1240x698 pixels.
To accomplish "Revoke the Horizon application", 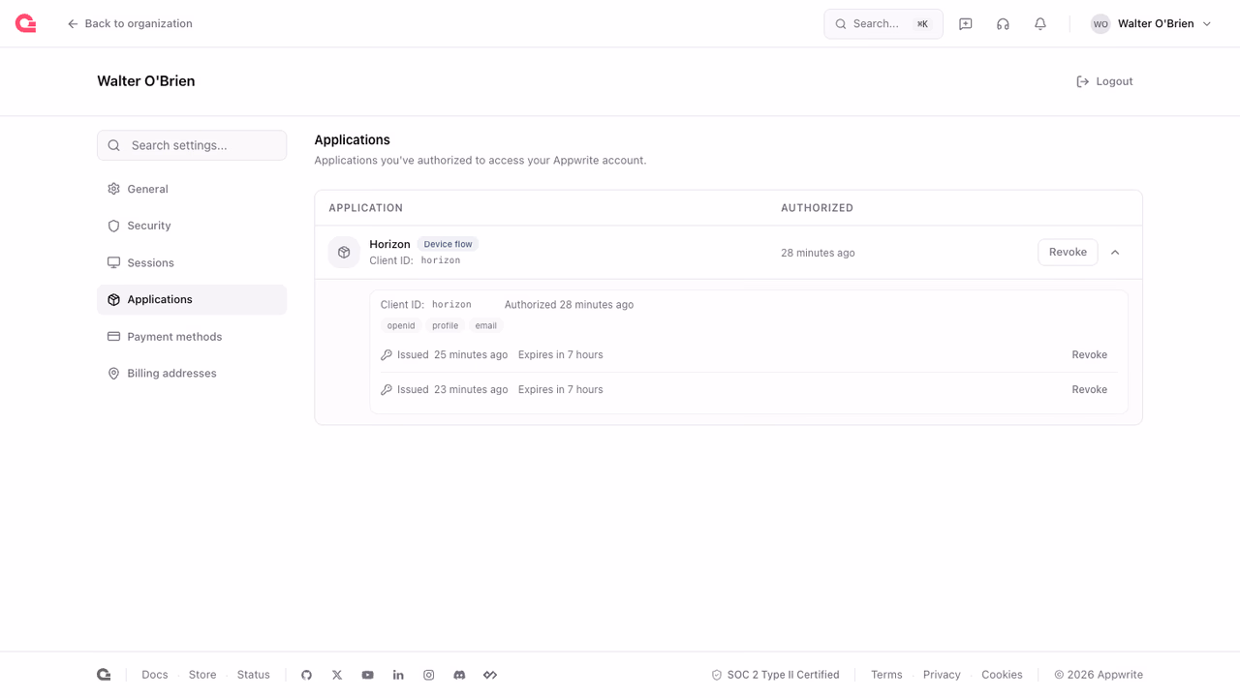I will pos(1068,252).
